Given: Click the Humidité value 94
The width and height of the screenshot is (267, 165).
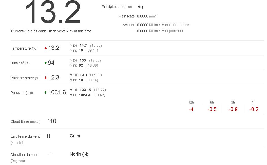Looking at the screenshot, I should click(x=51, y=63).
